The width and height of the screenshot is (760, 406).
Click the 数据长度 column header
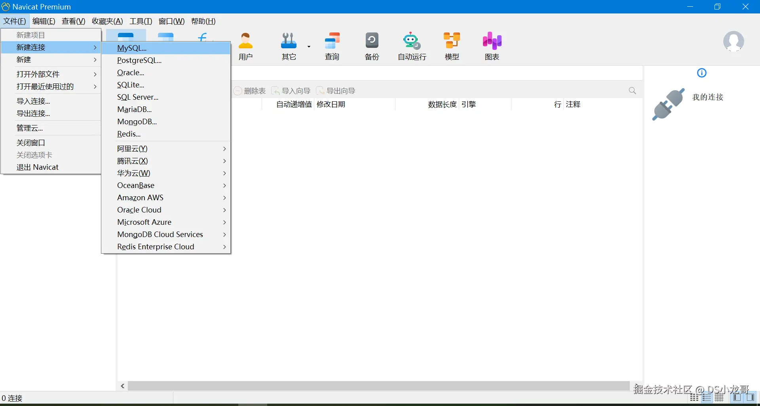[x=427, y=104]
